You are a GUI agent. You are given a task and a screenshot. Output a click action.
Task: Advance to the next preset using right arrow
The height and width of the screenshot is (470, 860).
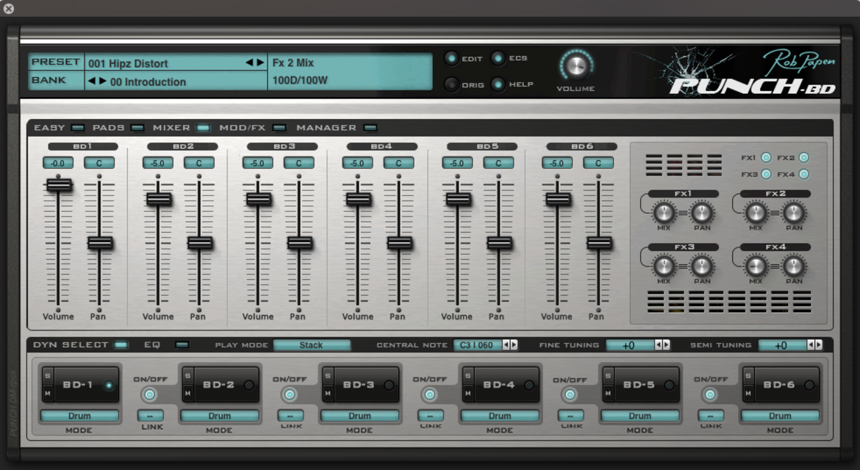coord(260,62)
